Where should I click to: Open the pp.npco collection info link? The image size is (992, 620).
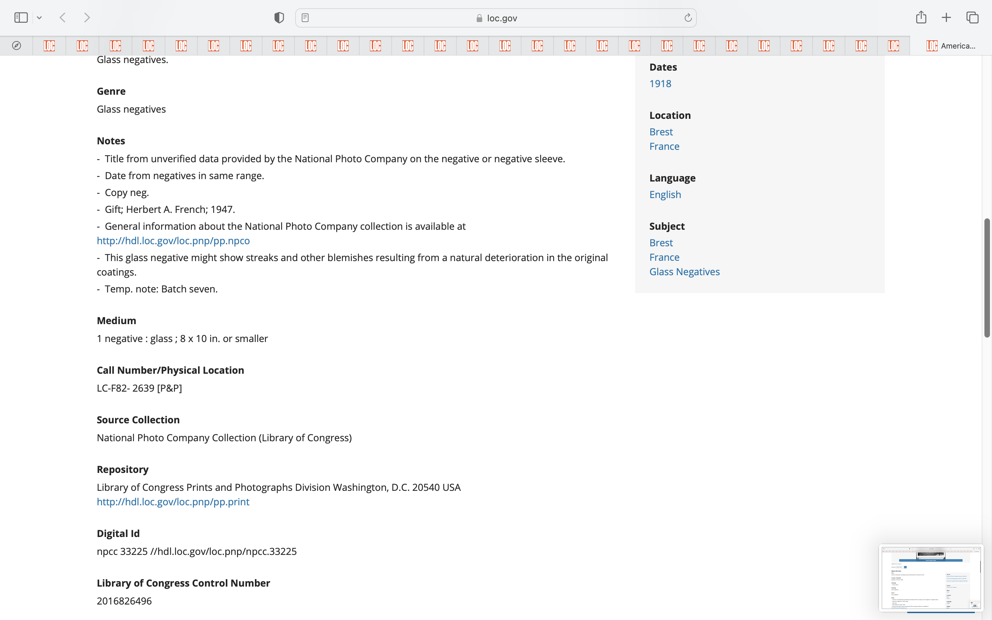click(173, 241)
